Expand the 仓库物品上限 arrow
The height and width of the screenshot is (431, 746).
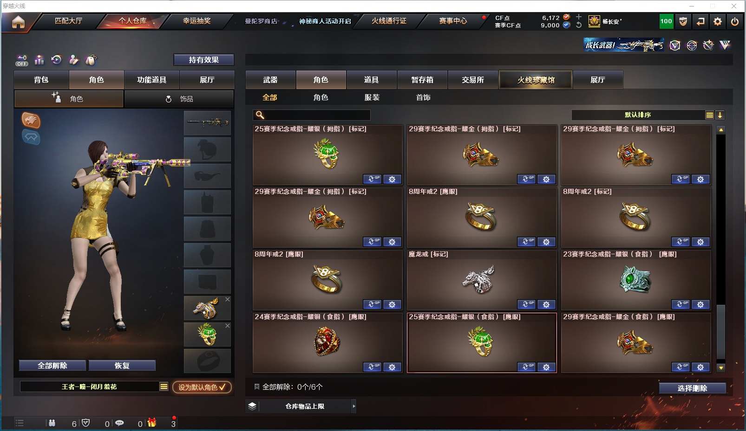pos(354,406)
